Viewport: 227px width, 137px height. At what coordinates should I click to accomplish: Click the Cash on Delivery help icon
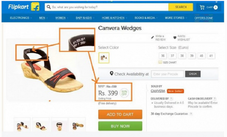pyautogui.click(x=215, y=98)
